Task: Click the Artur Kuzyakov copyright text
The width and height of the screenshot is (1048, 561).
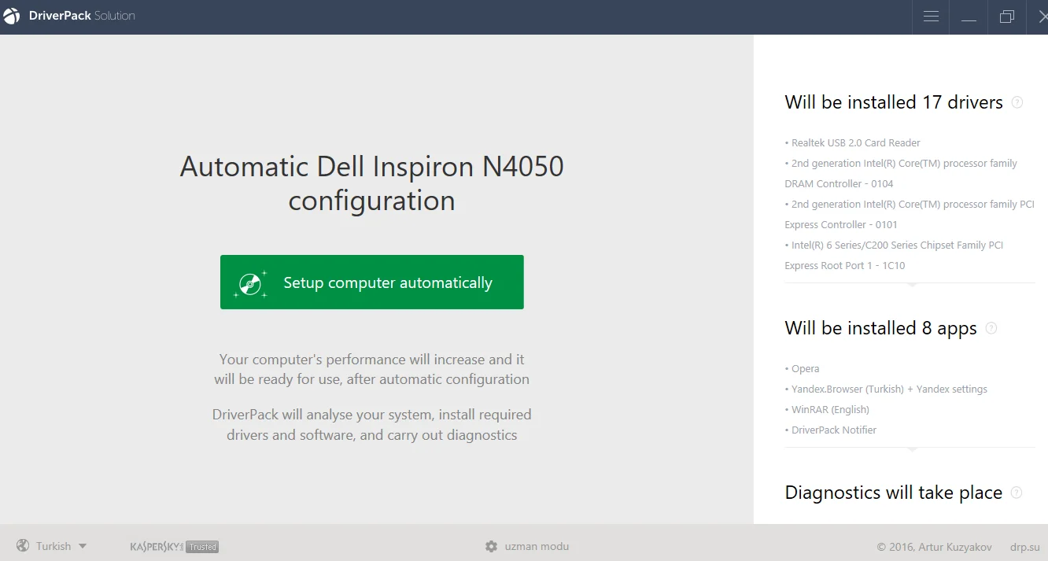Action: point(934,547)
